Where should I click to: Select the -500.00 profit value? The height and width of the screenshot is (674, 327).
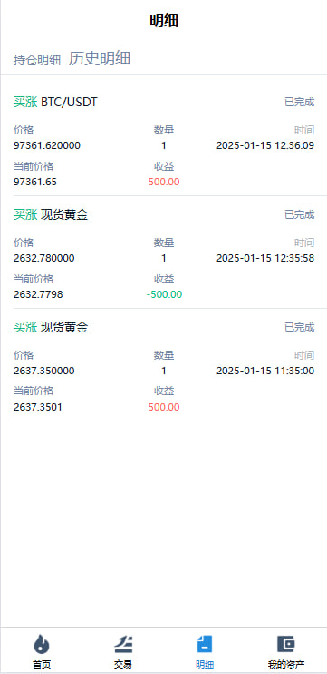pyautogui.click(x=164, y=294)
